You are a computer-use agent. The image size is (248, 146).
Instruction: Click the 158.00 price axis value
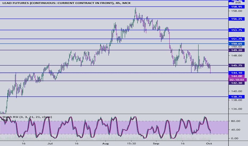coord(237,11)
